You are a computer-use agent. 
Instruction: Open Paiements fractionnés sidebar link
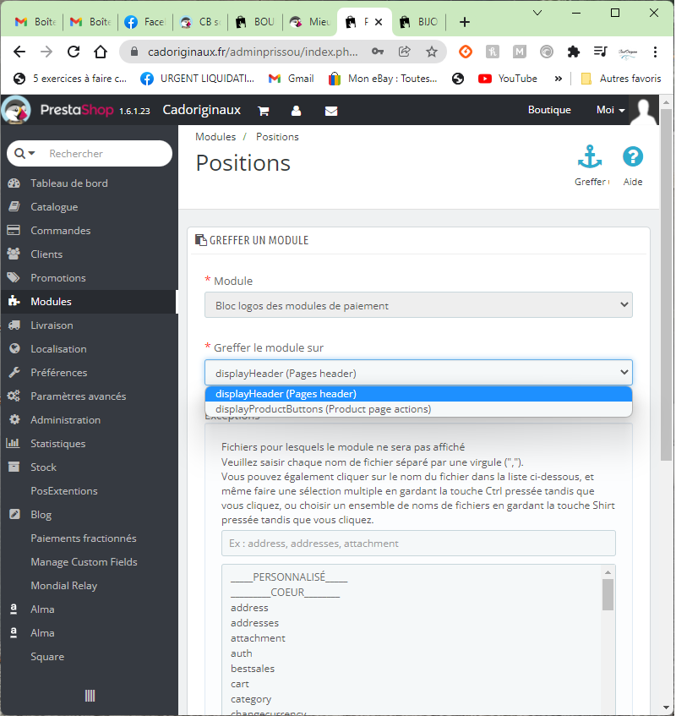[84, 538]
